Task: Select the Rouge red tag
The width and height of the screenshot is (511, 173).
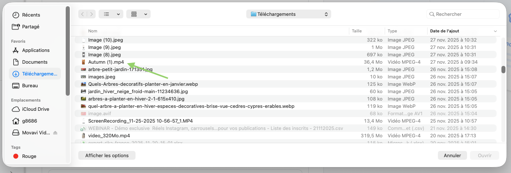Action: click(x=29, y=156)
